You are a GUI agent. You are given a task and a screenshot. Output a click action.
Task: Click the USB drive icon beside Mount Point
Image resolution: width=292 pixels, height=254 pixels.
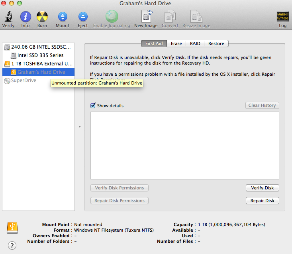(x=12, y=228)
